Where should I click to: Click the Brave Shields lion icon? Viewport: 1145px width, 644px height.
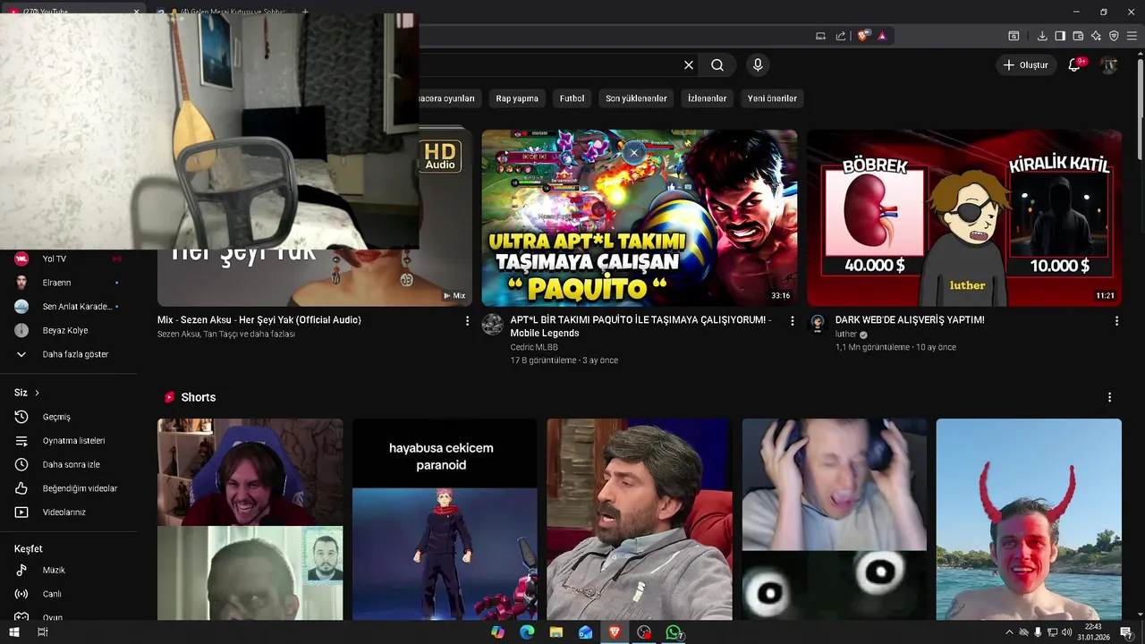(862, 36)
